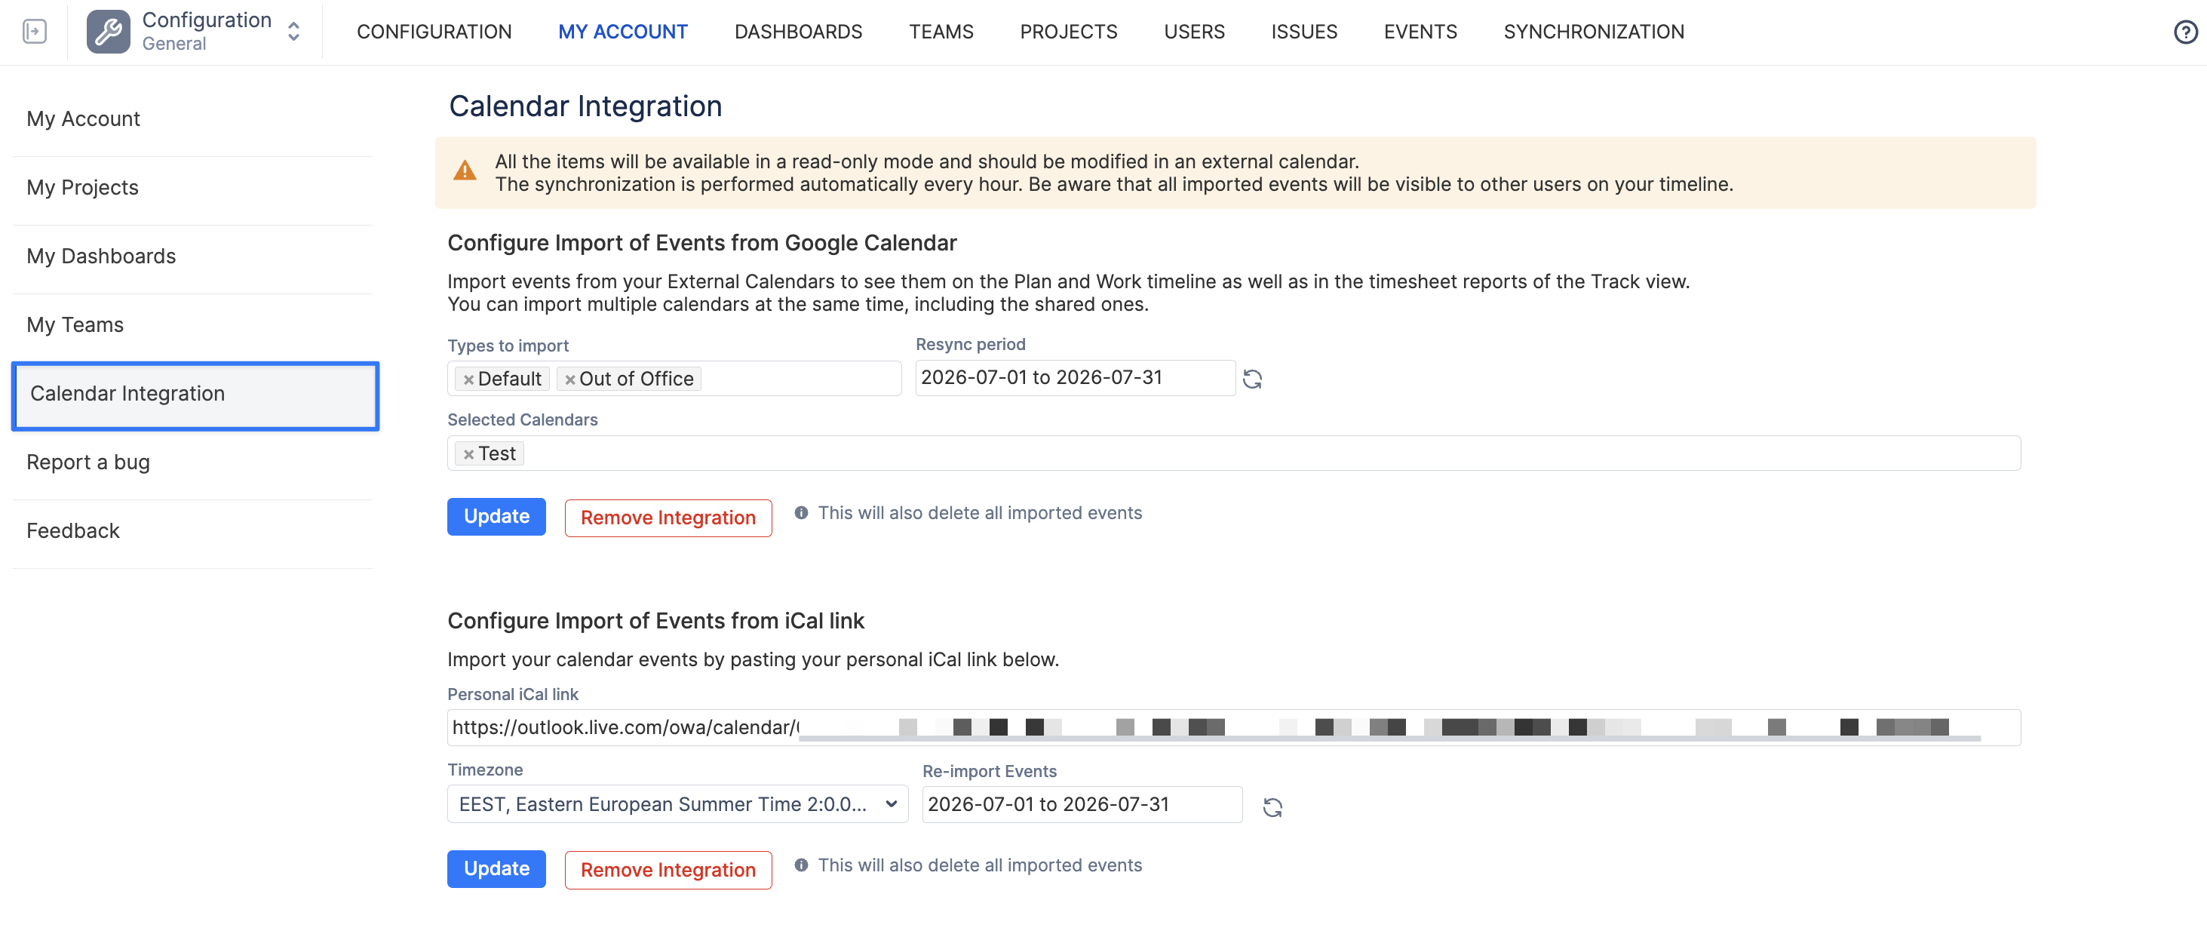
Task: Remove the Out of Office tag
Action: coord(569,379)
